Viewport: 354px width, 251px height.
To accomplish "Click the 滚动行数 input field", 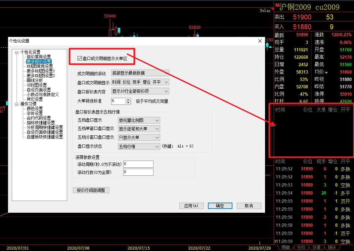I will click(x=138, y=172).
